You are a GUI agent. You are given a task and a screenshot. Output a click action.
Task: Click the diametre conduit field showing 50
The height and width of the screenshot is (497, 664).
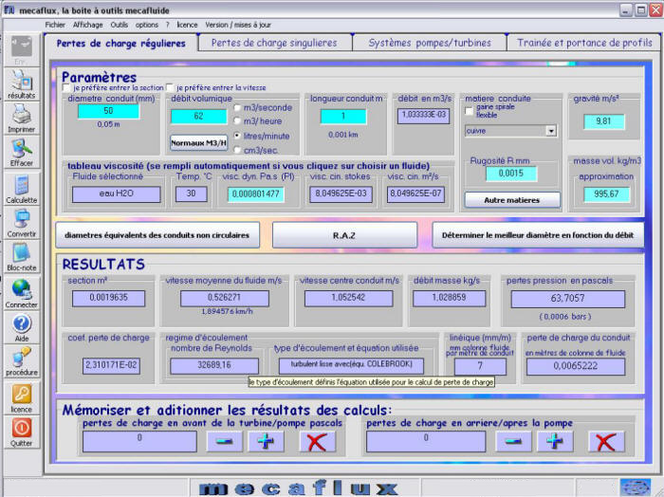(108, 111)
